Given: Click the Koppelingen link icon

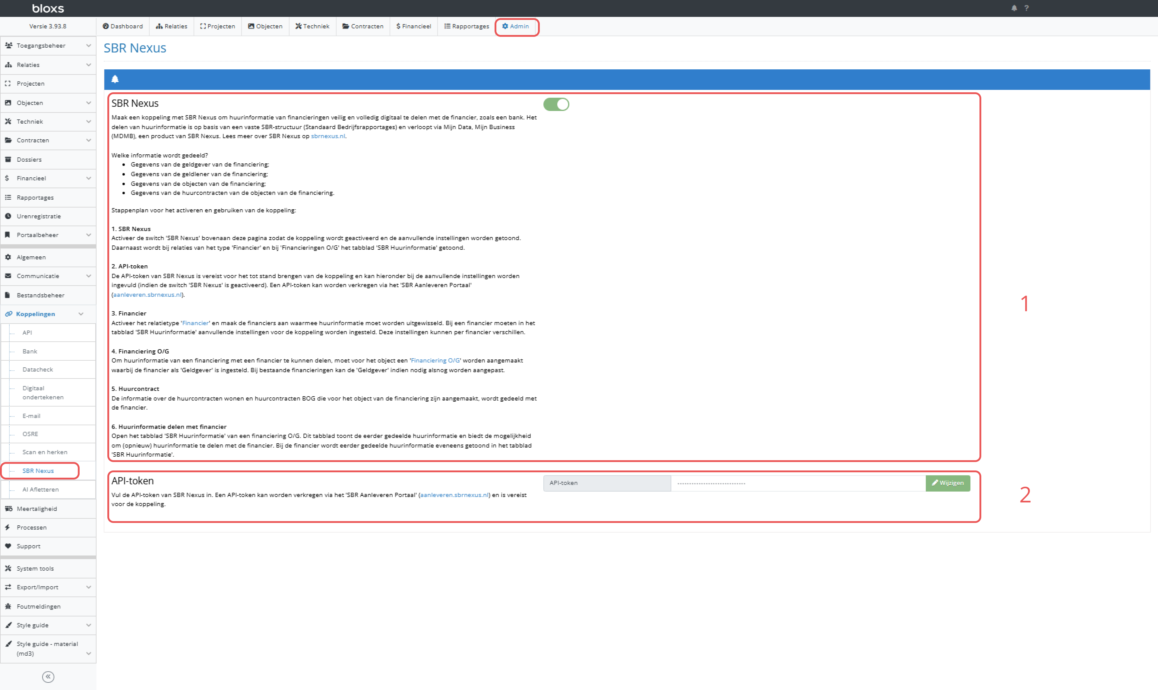Looking at the screenshot, I should 8,314.
